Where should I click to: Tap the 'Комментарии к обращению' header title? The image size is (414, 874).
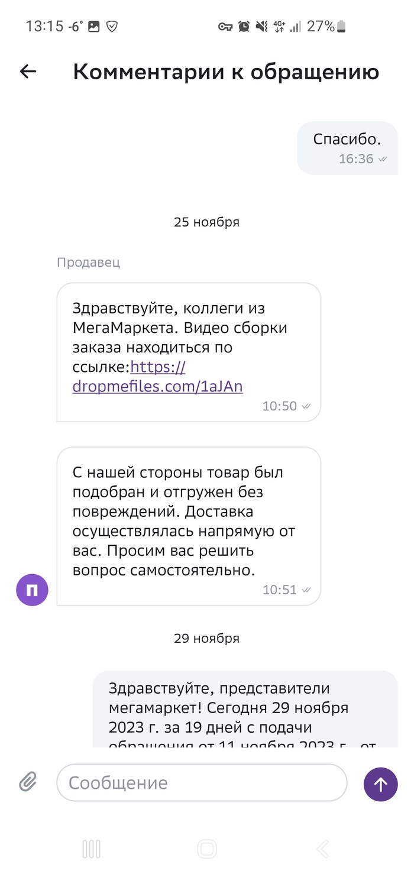click(x=226, y=72)
